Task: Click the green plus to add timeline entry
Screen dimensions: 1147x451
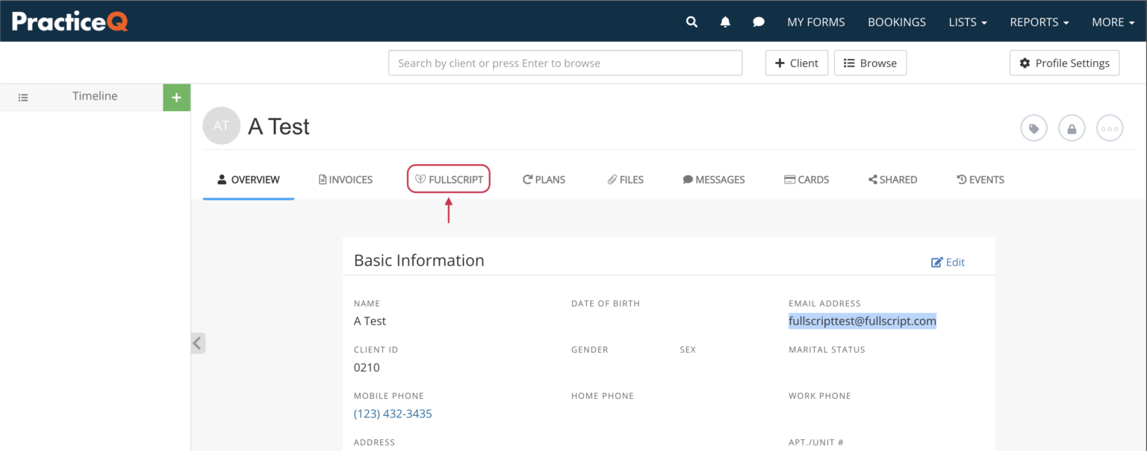Action: tap(176, 97)
